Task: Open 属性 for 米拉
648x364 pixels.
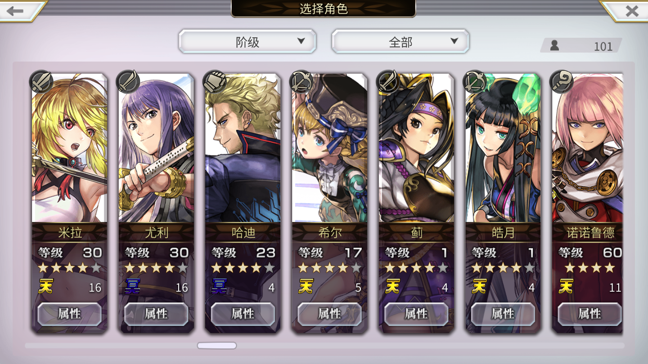Action: point(69,314)
